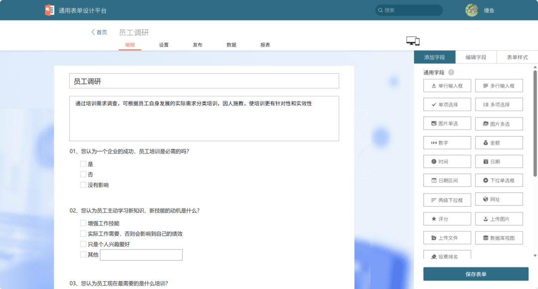Add a 下拉单选框 field
The height and width of the screenshot is (289, 538).
coord(499,180)
